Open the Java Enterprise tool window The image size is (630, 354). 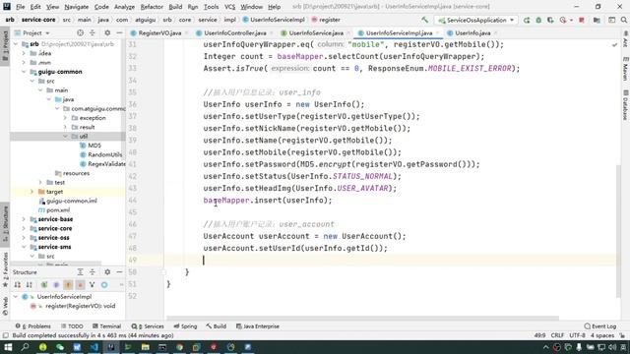tap(258, 326)
